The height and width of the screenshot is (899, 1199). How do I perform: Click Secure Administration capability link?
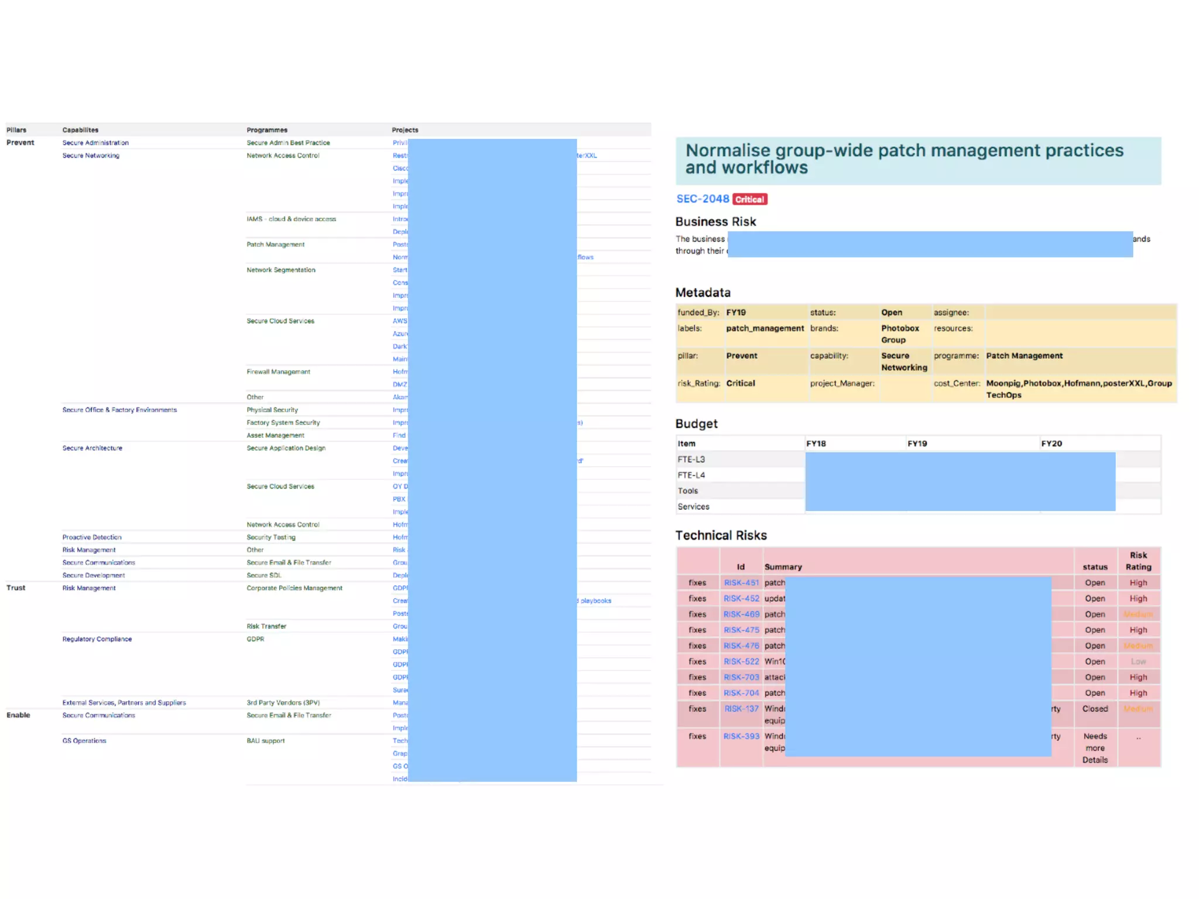(x=95, y=143)
